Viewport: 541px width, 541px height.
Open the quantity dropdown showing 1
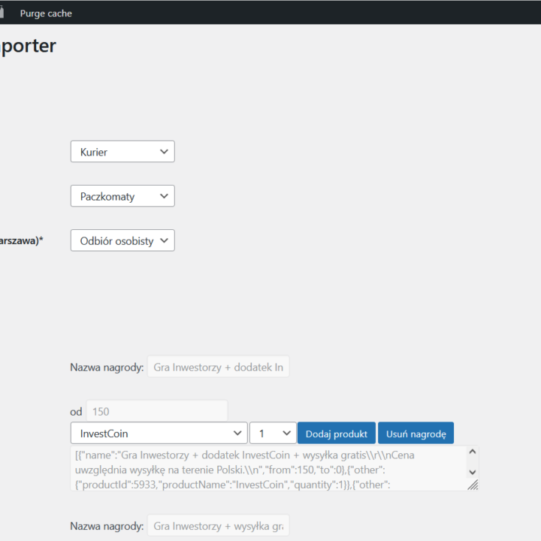tap(273, 434)
